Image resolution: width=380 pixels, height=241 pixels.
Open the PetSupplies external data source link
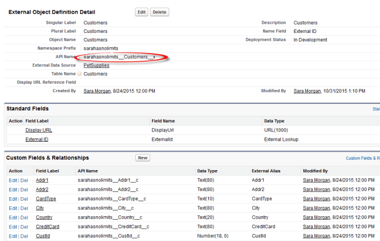97,65
